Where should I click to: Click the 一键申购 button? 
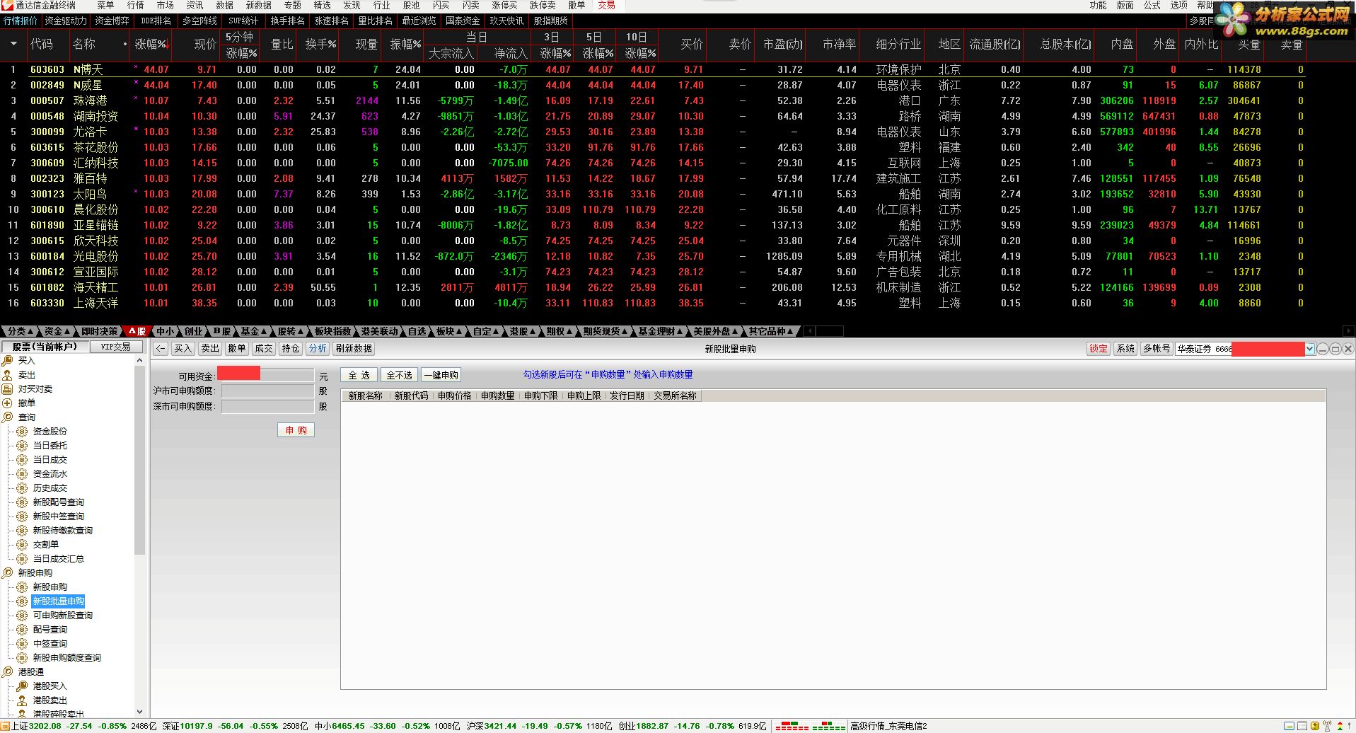click(x=441, y=375)
